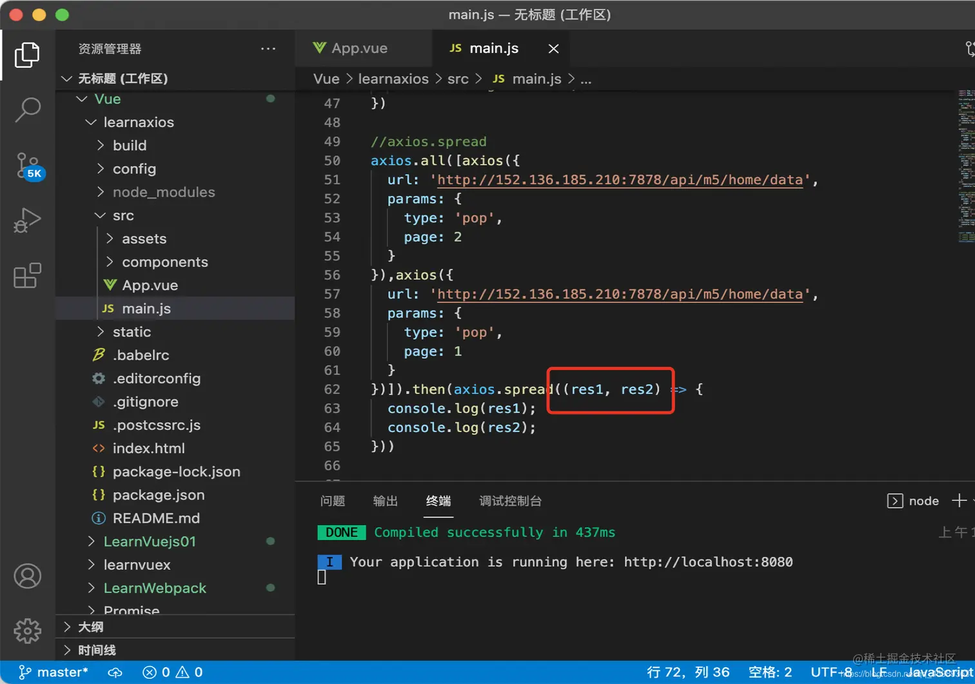
Task: Open package.json file
Action: pyautogui.click(x=175, y=495)
